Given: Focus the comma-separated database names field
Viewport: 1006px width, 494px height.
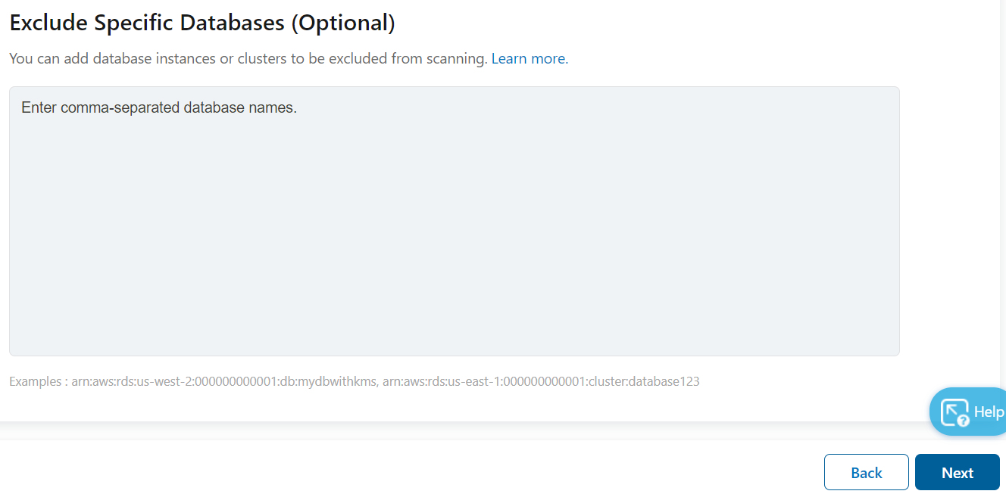Looking at the screenshot, I should coord(453,219).
